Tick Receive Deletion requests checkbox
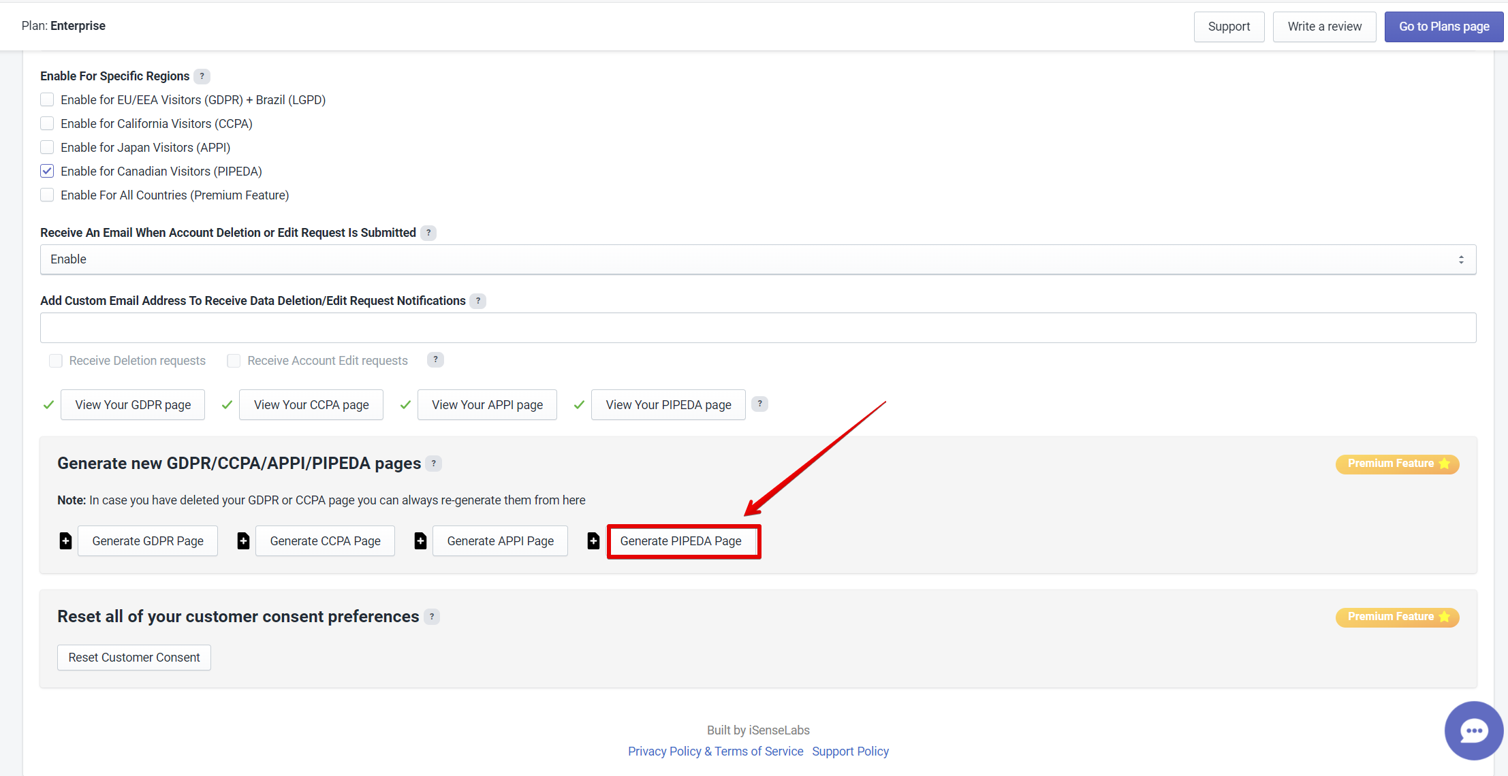Viewport: 1508px width, 776px height. coord(56,361)
